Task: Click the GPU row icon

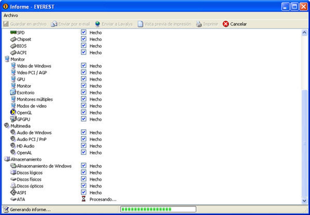Action: 13,79
